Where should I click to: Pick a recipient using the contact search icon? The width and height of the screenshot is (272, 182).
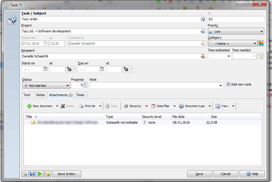click(203, 56)
